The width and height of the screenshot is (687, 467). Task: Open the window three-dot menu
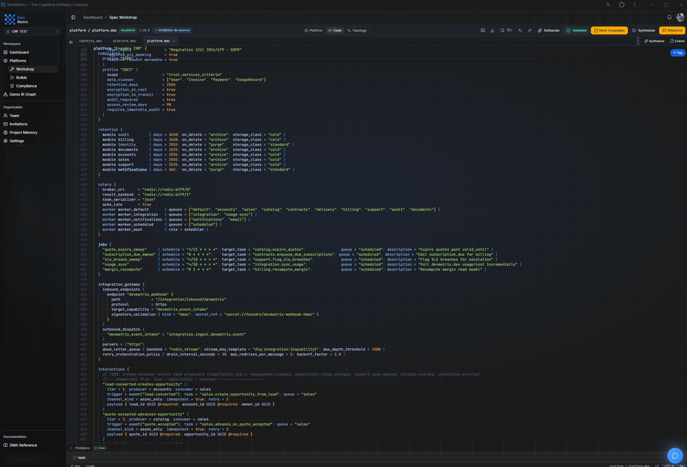pyautogui.click(x=634, y=5)
